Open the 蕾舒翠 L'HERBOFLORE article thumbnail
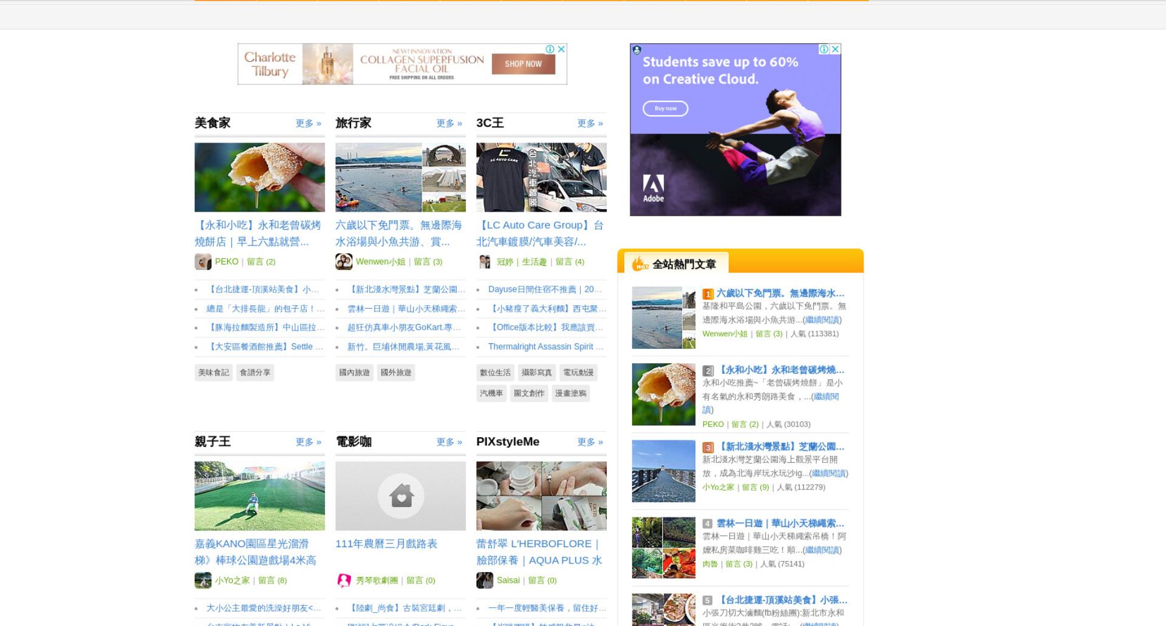Screen dimensions: 1166x626 click(541, 496)
